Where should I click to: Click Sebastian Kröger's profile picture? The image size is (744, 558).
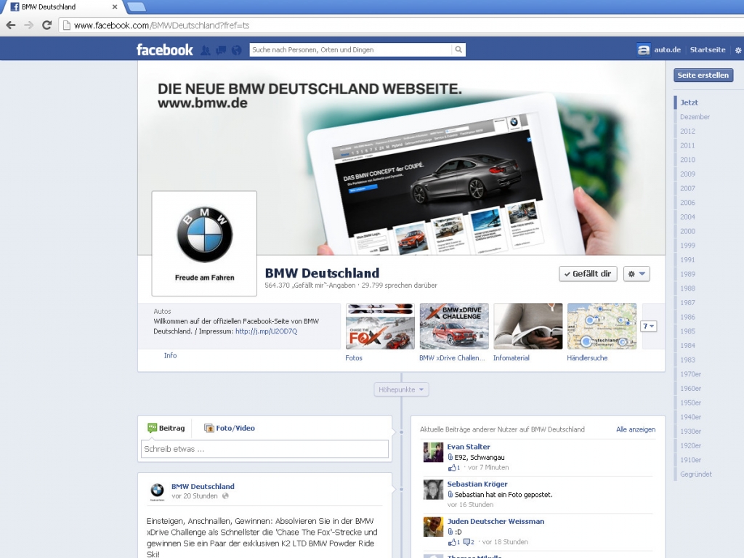(433, 490)
